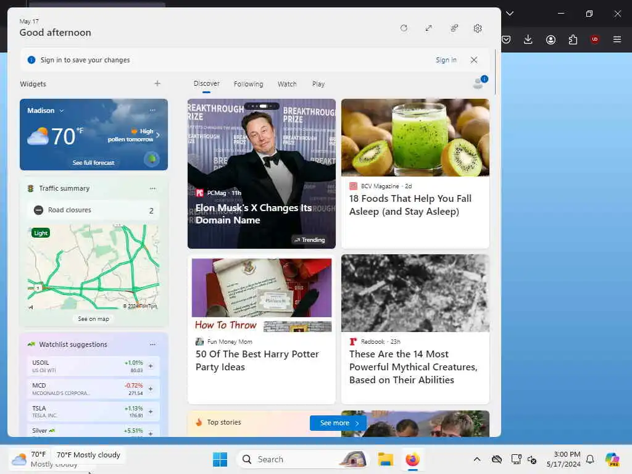
Task: Click Top stories heading
Action: (x=223, y=422)
